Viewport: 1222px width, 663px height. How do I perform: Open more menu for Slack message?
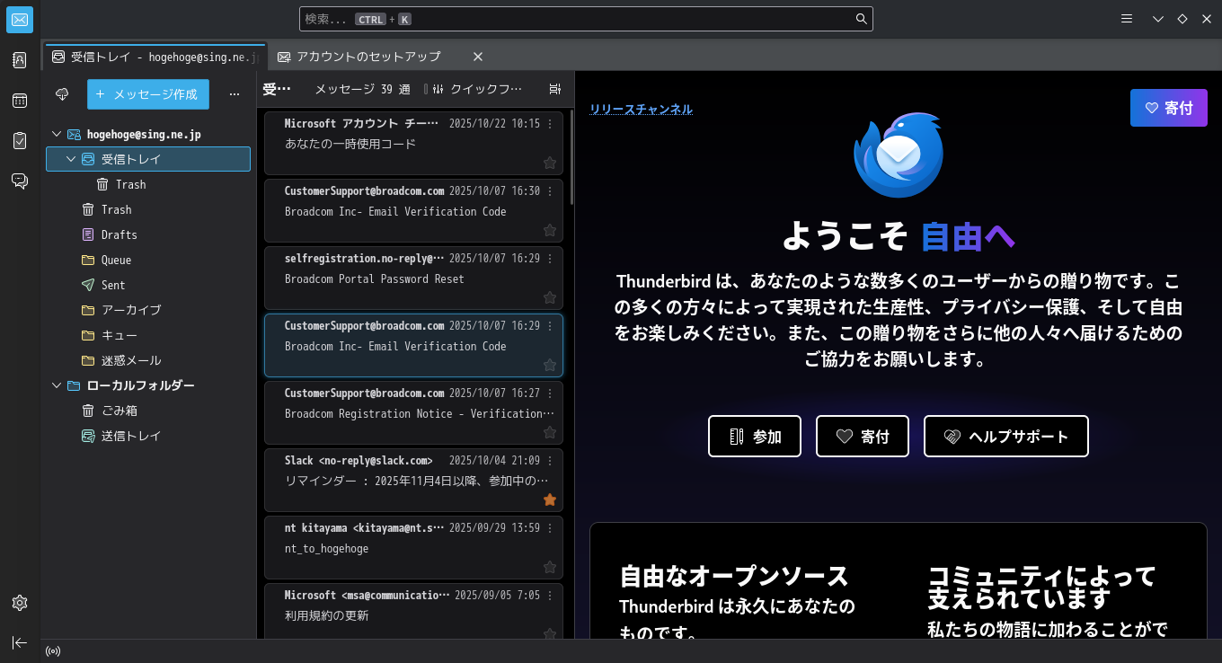(x=550, y=461)
